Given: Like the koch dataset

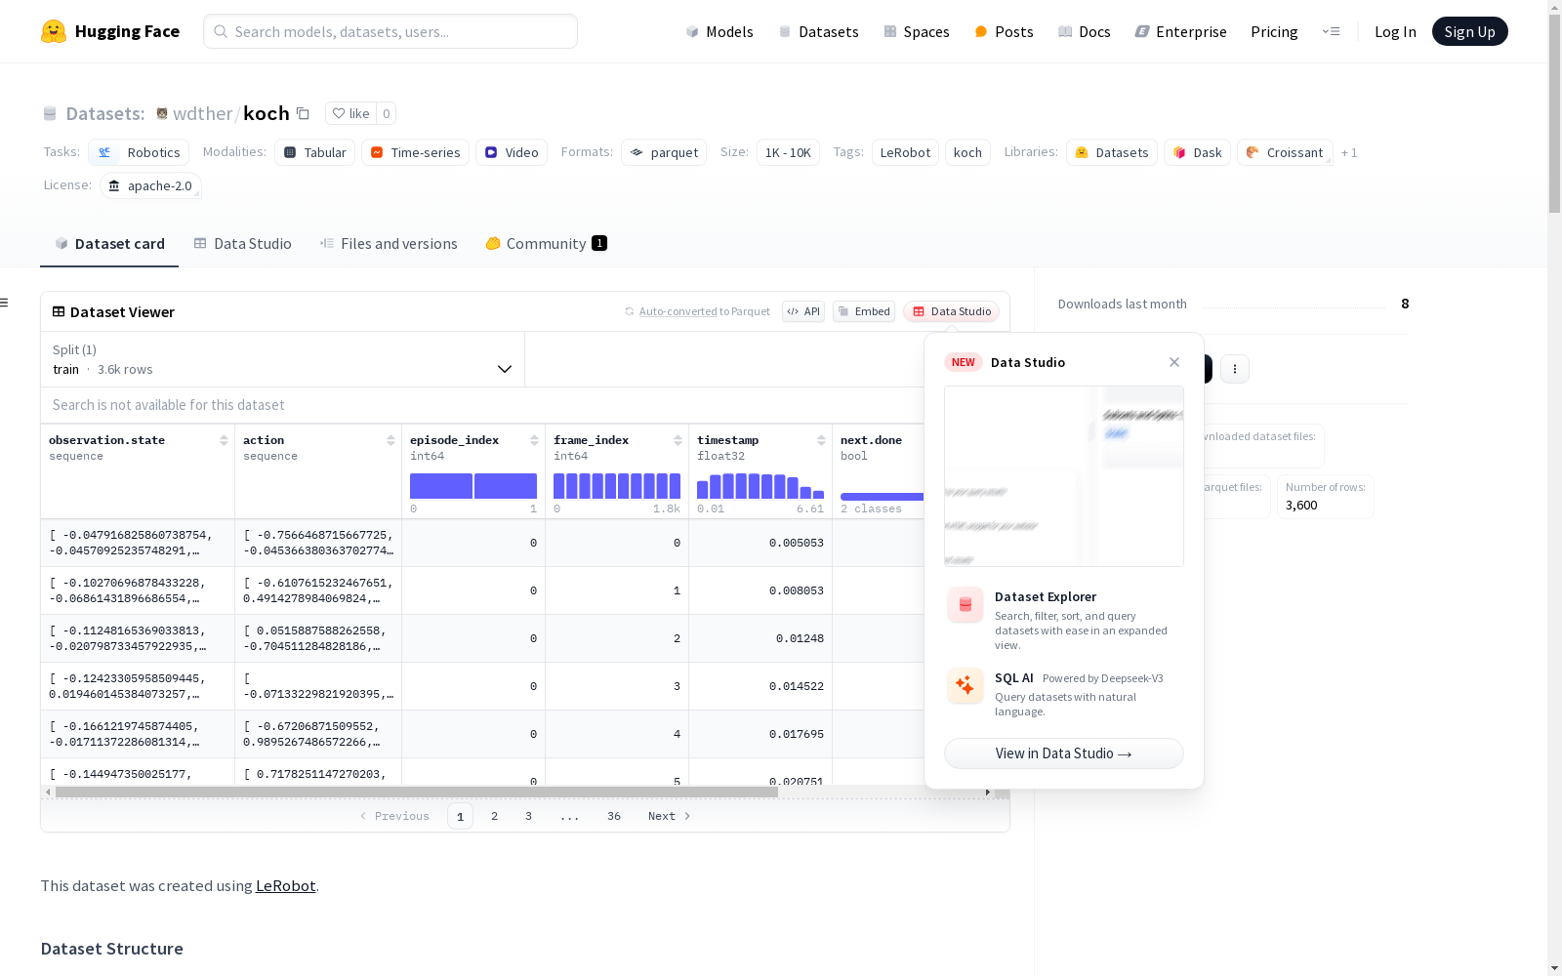Looking at the screenshot, I should (351, 113).
